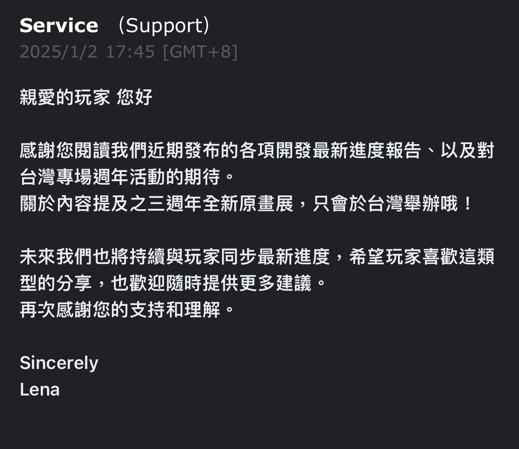Image resolution: width=519 pixels, height=449 pixels.
Task: Click the line 再次感謝您的支持和理解
Action: [128, 309]
